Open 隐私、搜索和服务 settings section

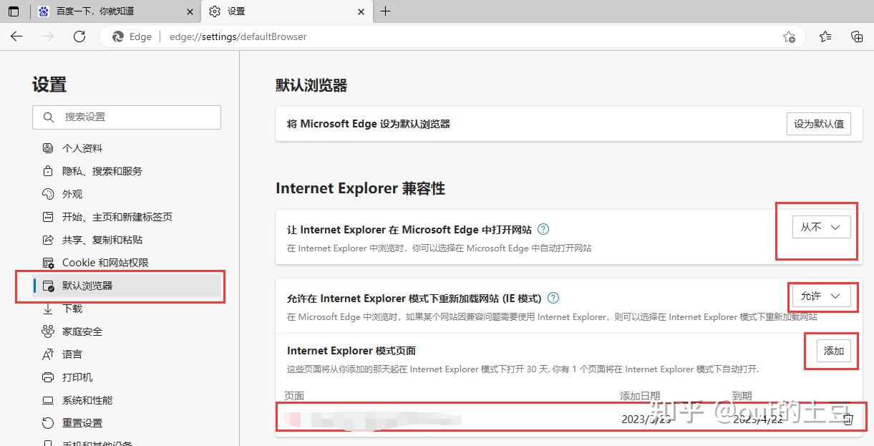pos(102,171)
